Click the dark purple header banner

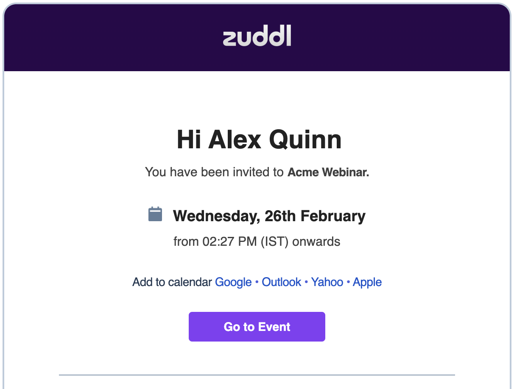pos(257,37)
